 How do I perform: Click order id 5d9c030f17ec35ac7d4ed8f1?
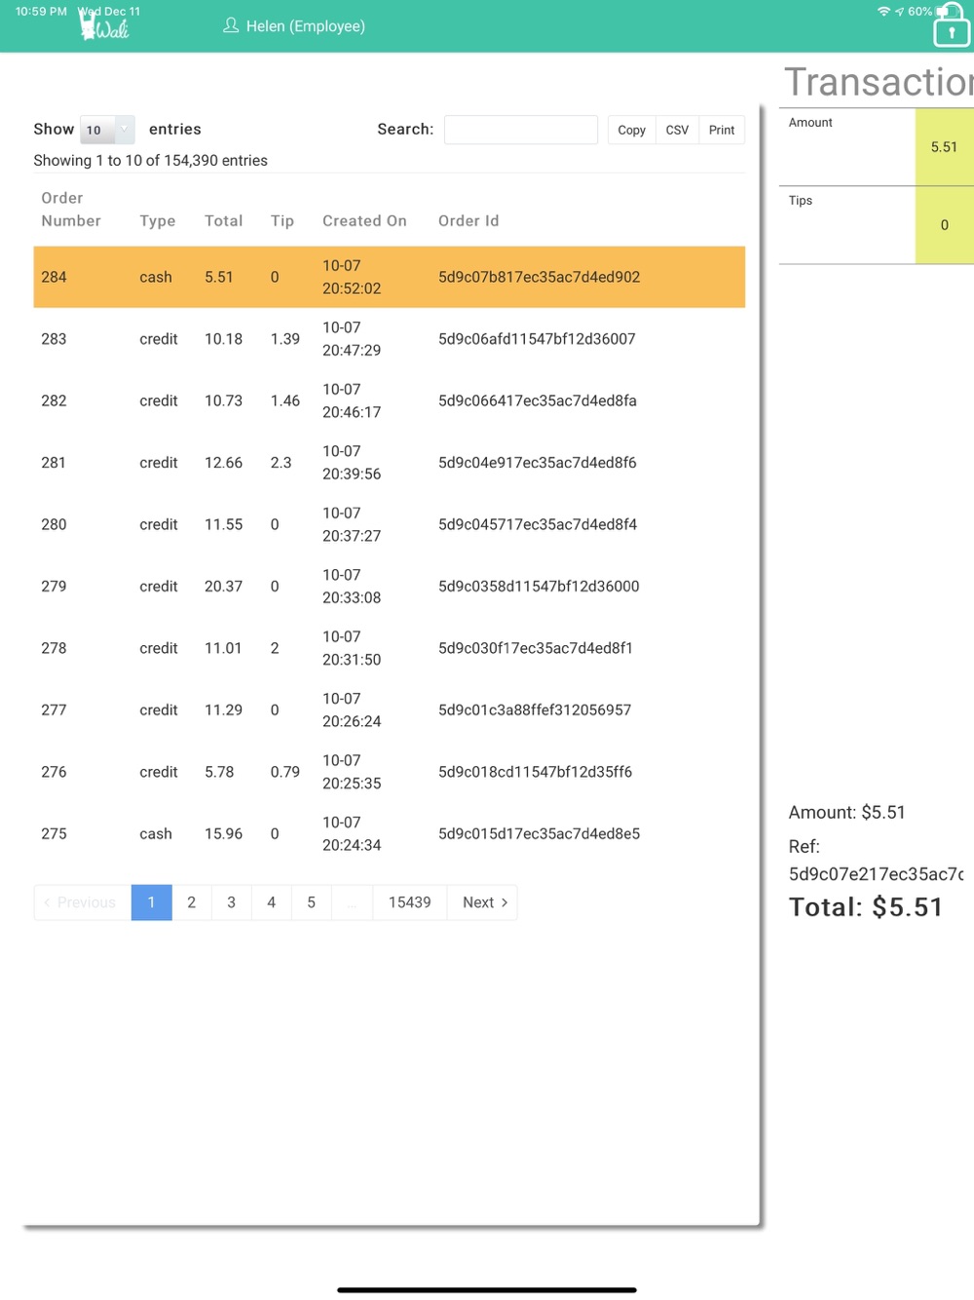tap(536, 648)
